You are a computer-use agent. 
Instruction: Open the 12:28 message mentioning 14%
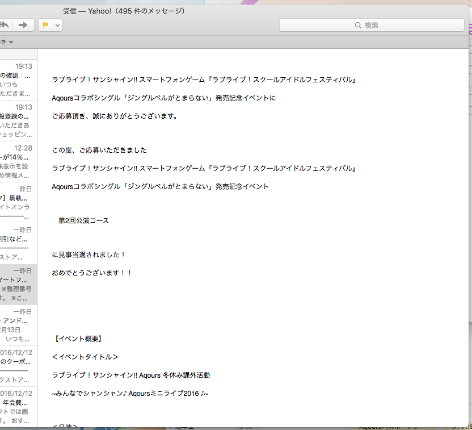pos(18,161)
